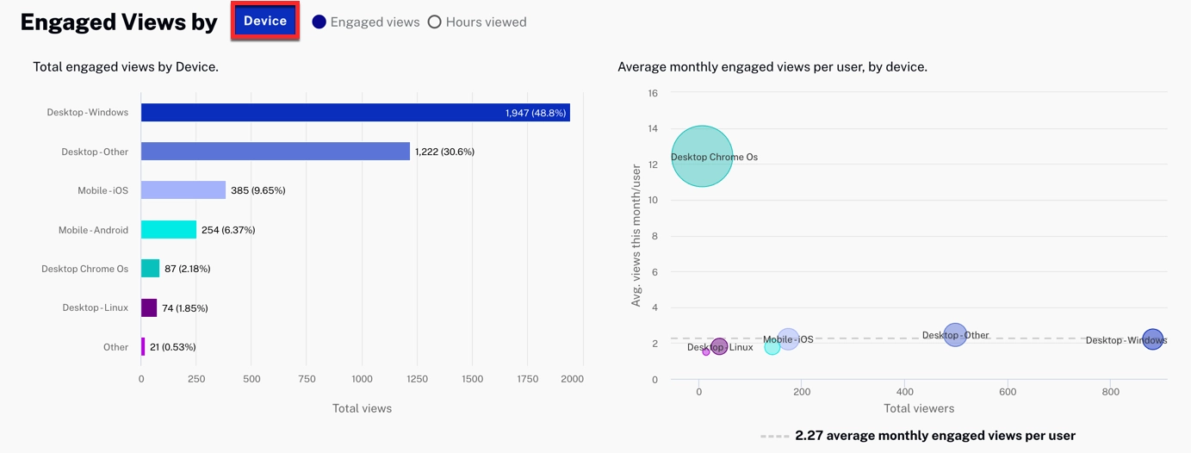Click the Desktop-Linux bubble
Screen dimensions: 1191x453
click(x=720, y=347)
